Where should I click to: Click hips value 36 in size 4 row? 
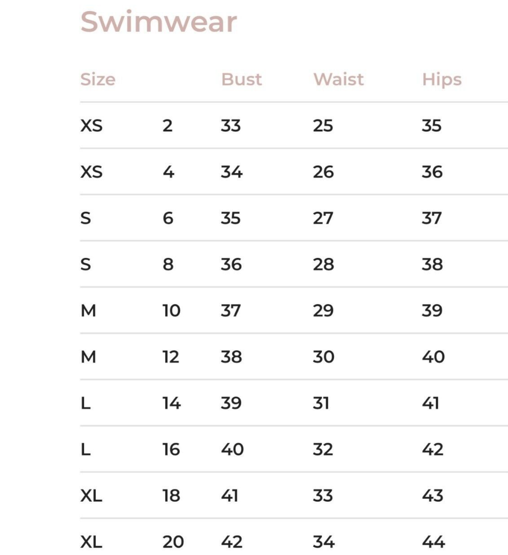(x=432, y=172)
